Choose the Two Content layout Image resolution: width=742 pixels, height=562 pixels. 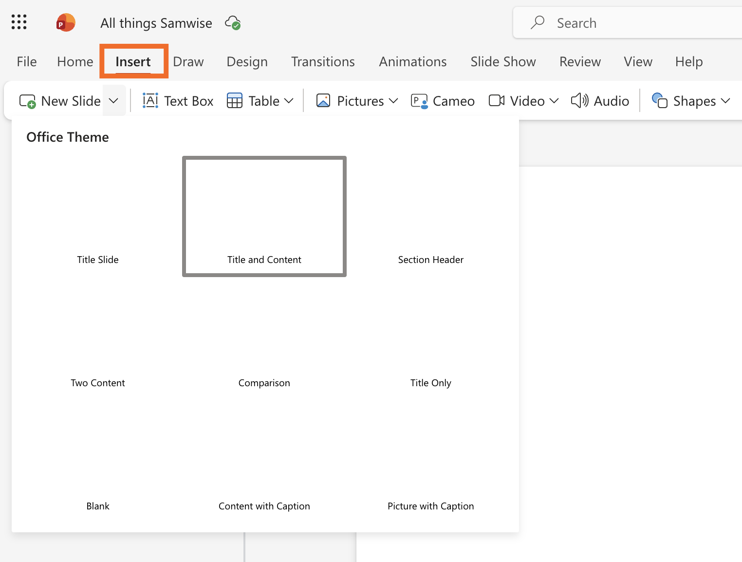[98, 339]
